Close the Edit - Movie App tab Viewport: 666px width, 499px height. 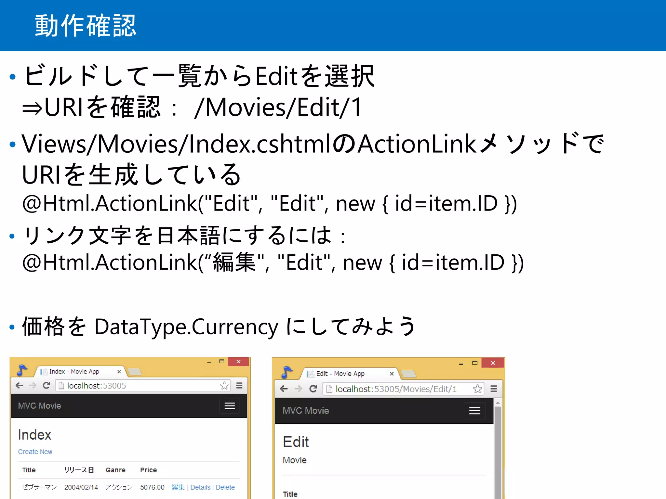coord(392,374)
